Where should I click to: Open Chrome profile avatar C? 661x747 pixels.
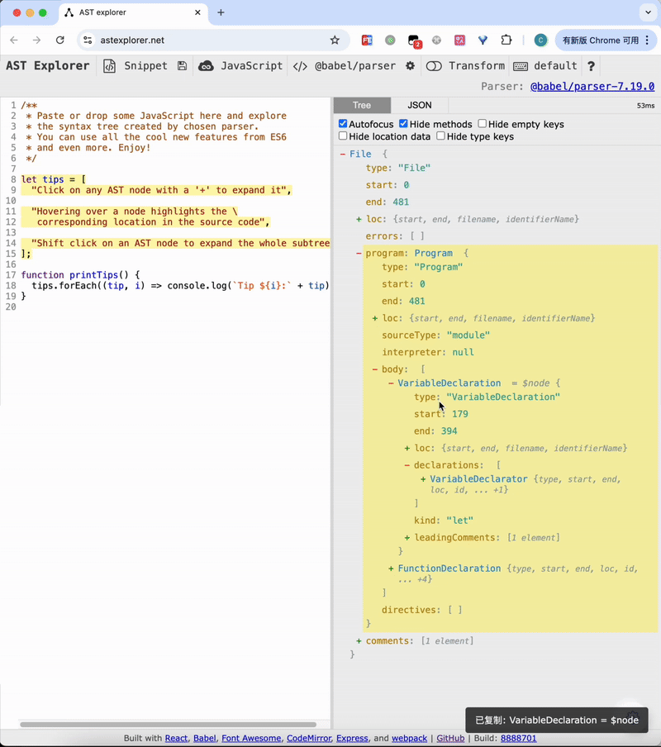coord(540,40)
